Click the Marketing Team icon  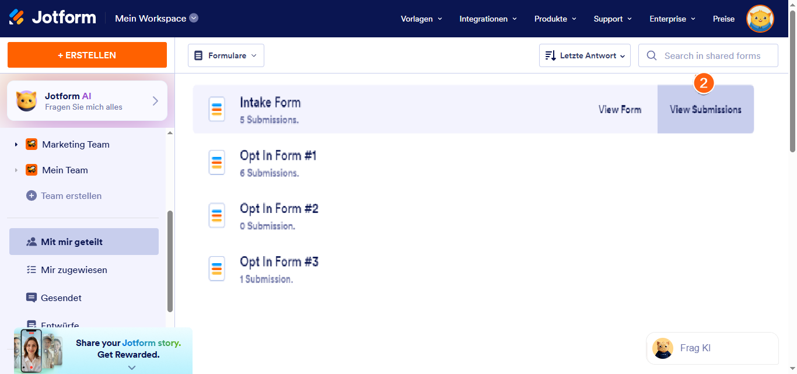(x=32, y=145)
